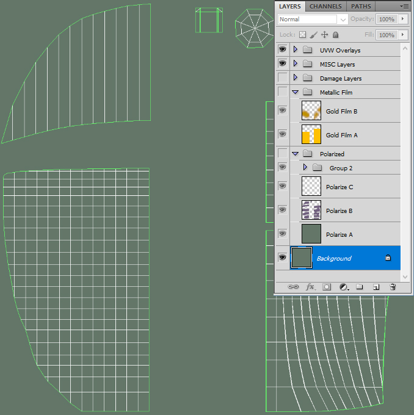Click the link layers icon
Viewport: 414px width, 415px height.
[x=293, y=287]
